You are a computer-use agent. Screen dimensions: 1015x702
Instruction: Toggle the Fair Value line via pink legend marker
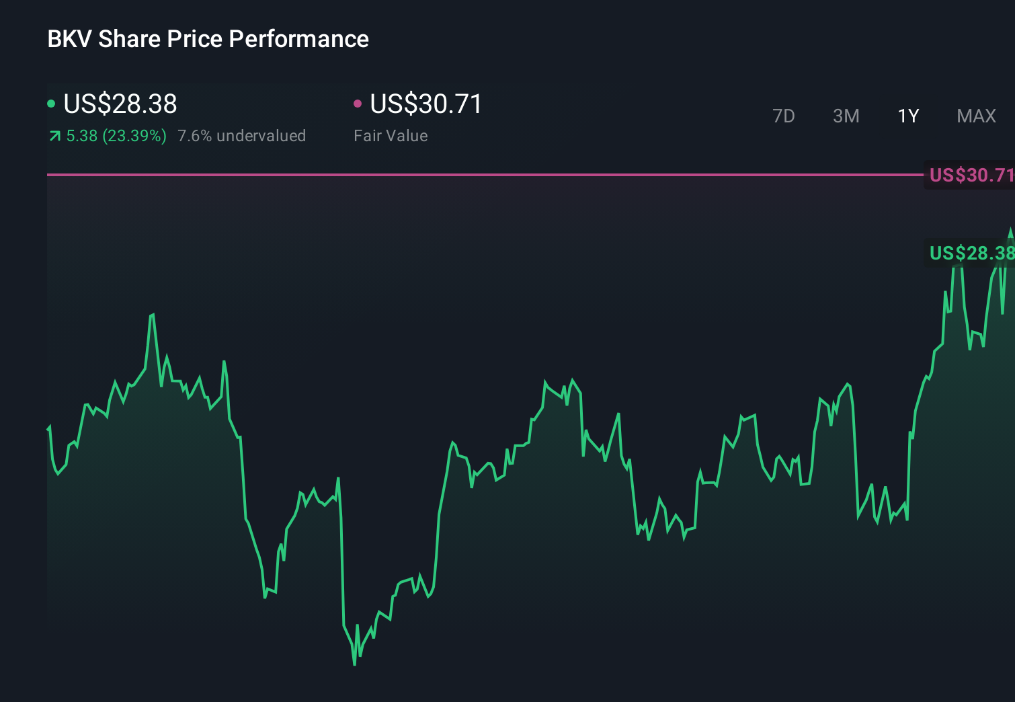tap(359, 102)
